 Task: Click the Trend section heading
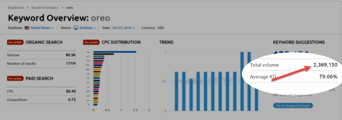pos(166,42)
